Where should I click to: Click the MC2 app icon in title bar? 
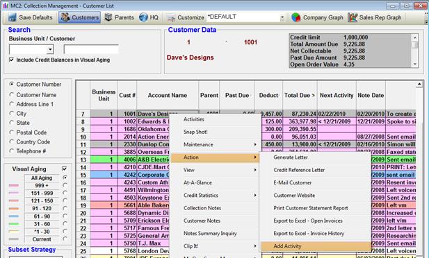(x=5, y=6)
